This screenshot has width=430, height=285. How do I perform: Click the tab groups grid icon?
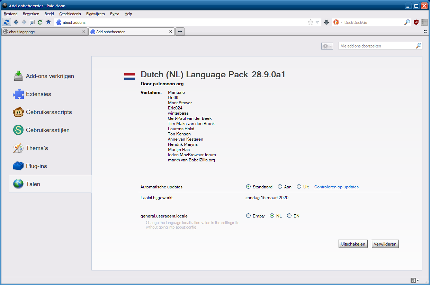(x=425, y=32)
